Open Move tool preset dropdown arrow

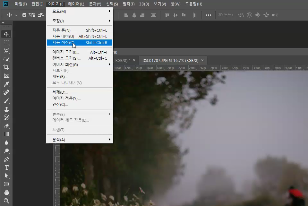pyautogui.click(x=16, y=15)
